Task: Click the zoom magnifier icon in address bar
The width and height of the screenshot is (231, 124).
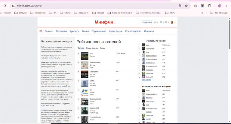Action: pos(180,6)
